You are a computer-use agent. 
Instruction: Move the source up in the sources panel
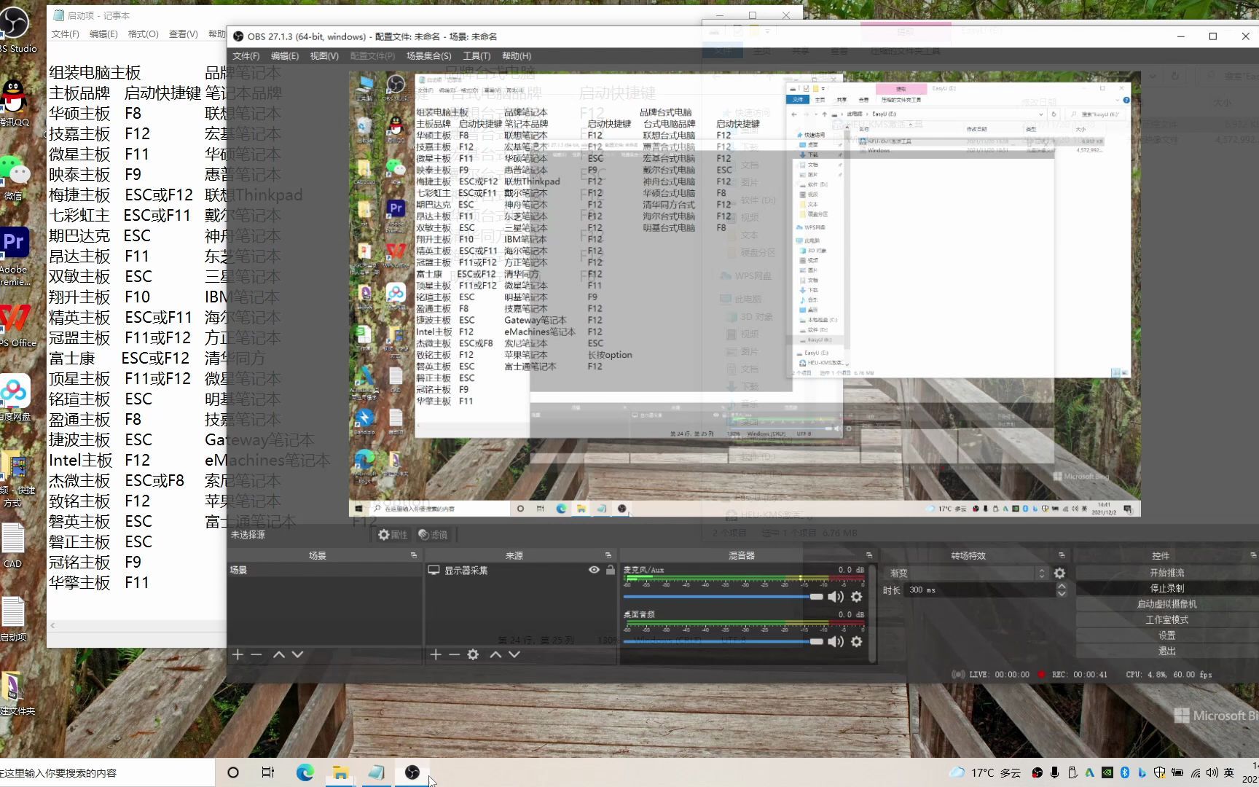[495, 654]
